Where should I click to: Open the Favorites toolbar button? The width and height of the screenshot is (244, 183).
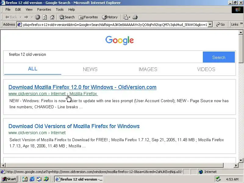88,17
